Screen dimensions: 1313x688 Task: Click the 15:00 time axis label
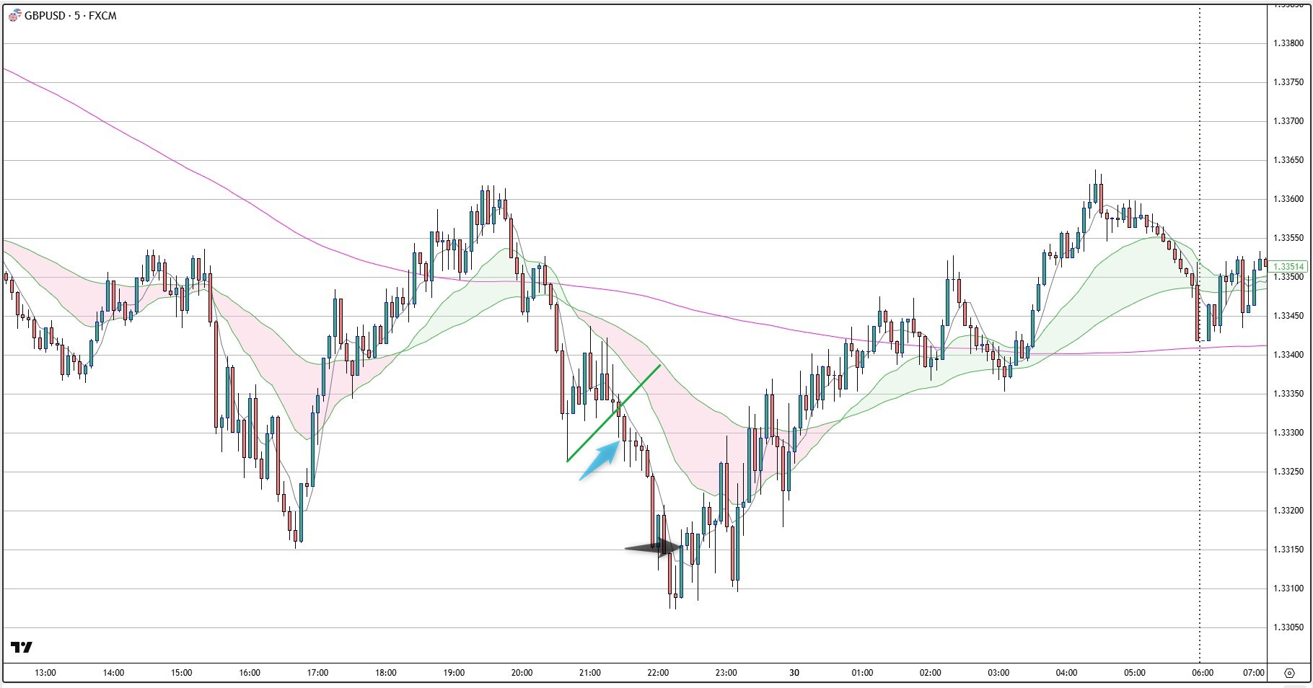[182, 673]
